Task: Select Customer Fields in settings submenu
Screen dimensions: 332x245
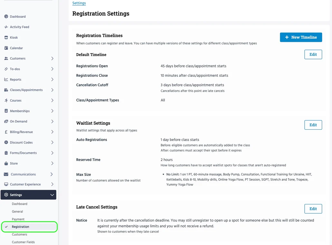Action: pyautogui.click(x=23, y=242)
